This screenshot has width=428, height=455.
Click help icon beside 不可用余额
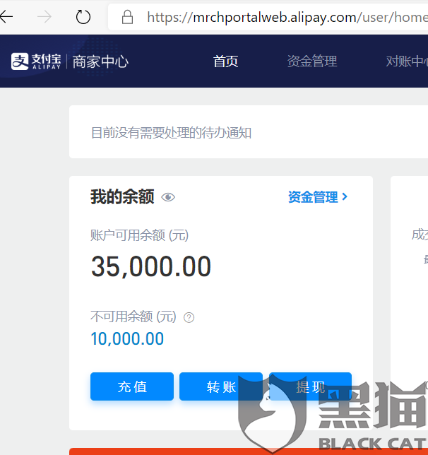189,317
